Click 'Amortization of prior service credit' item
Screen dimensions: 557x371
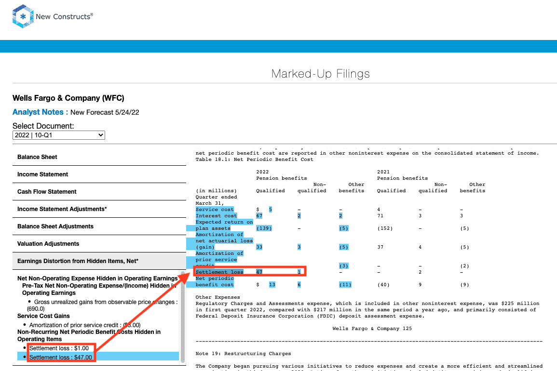coord(85,325)
